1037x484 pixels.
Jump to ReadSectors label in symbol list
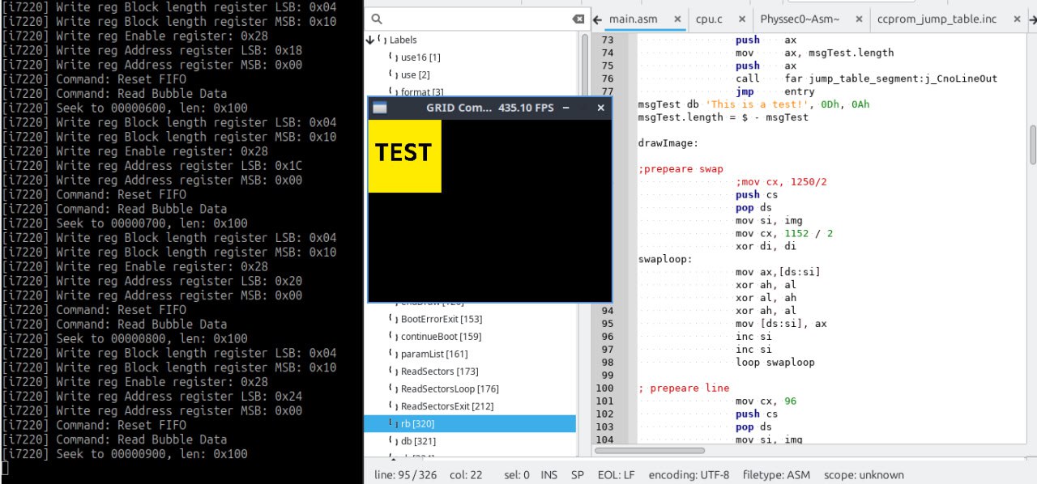pos(439,371)
